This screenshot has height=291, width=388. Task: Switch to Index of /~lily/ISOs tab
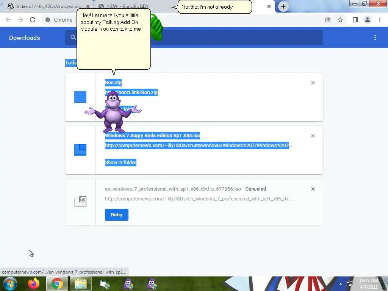coord(48,6)
